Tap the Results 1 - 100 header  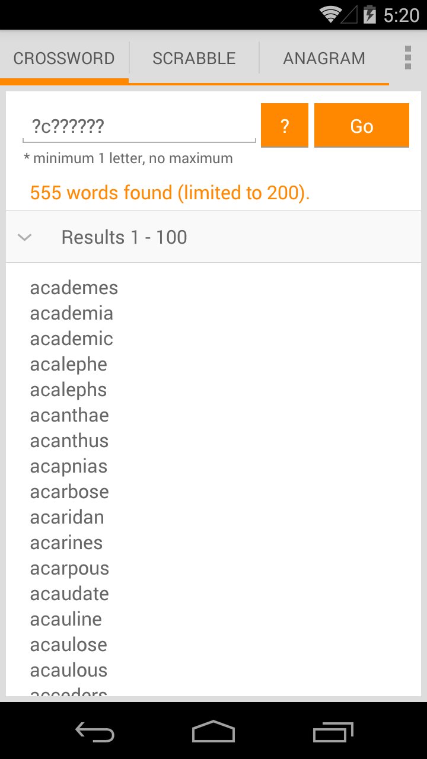pos(213,237)
